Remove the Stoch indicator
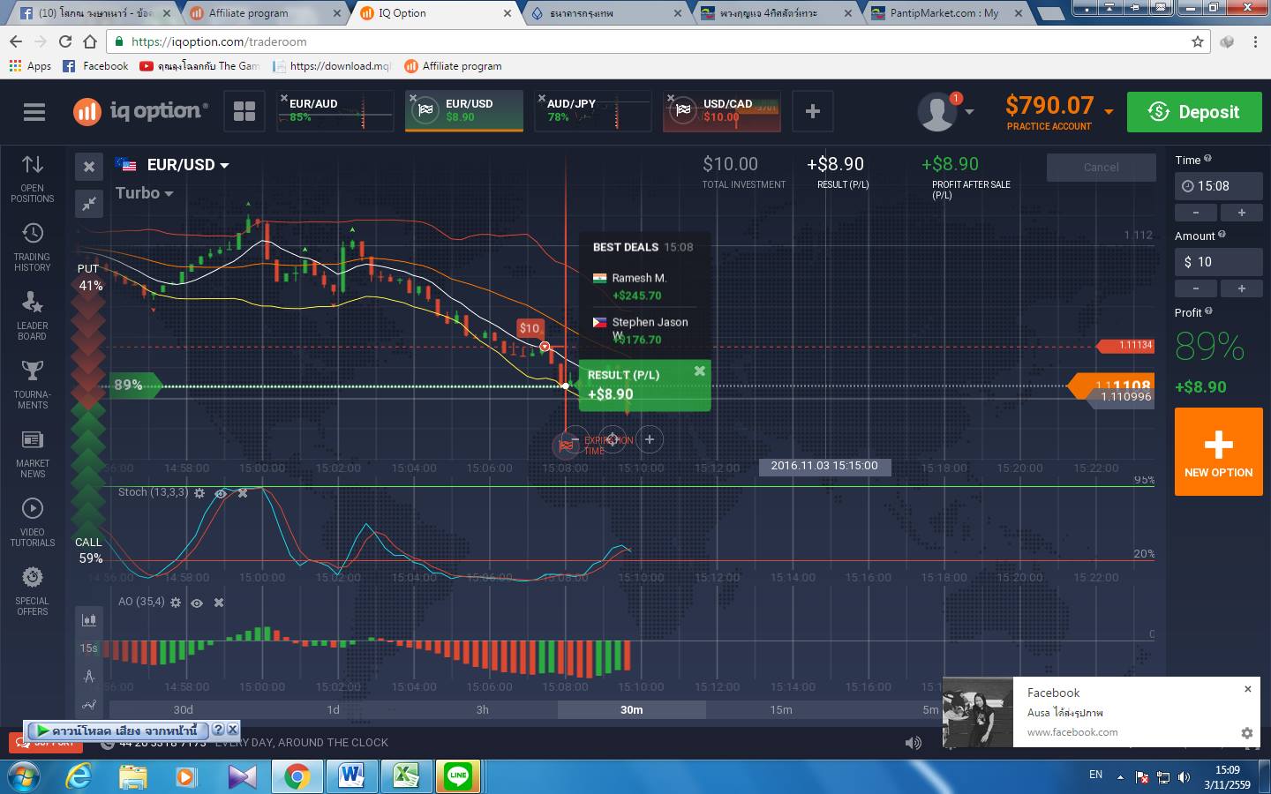Screen dimensions: 1271x794 pos(243,493)
